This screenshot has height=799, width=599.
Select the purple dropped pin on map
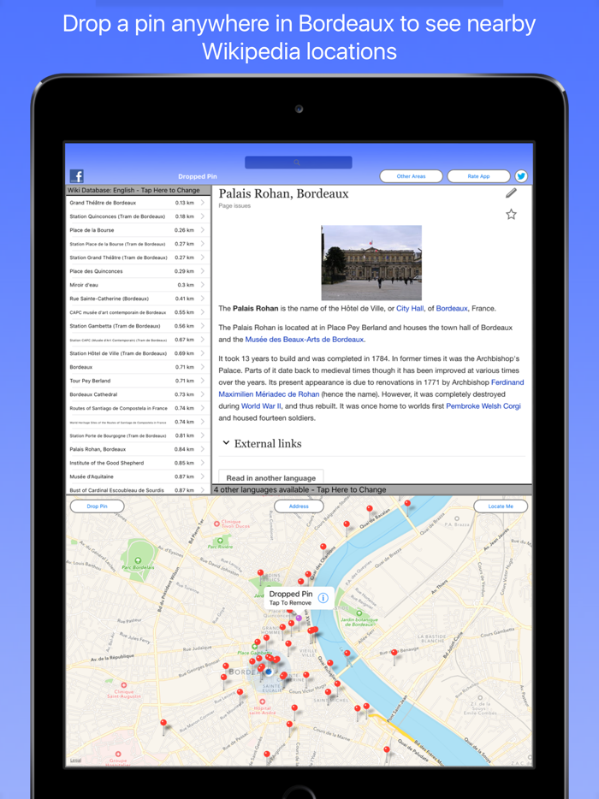point(299,618)
